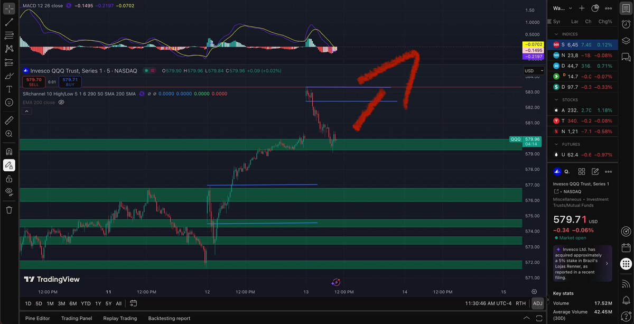Toggle the ADJ adjusted data button
This screenshot has height=324, width=634.
[x=537, y=303]
